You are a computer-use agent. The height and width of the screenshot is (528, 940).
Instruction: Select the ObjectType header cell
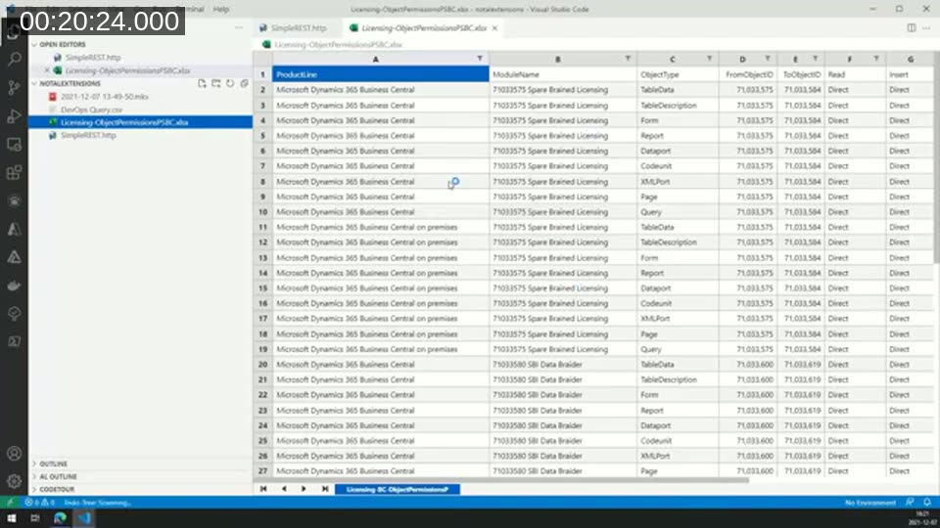click(x=678, y=74)
